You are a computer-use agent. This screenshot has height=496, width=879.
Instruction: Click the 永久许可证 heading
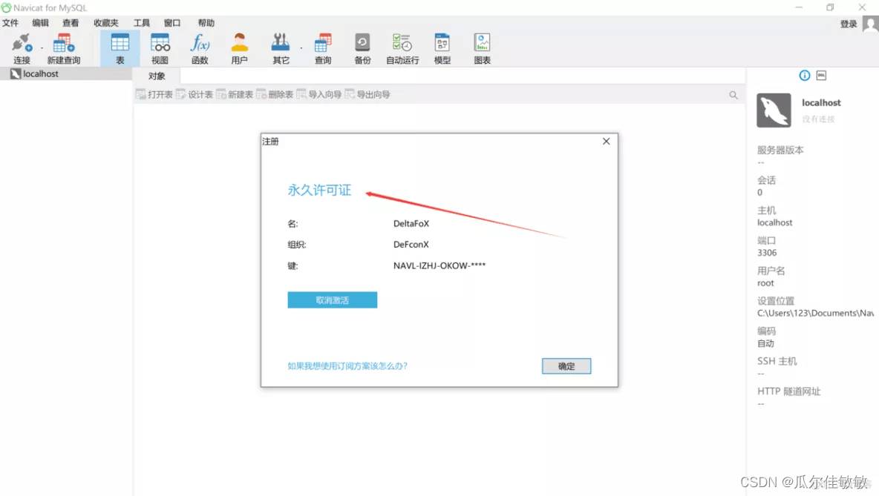[319, 191]
